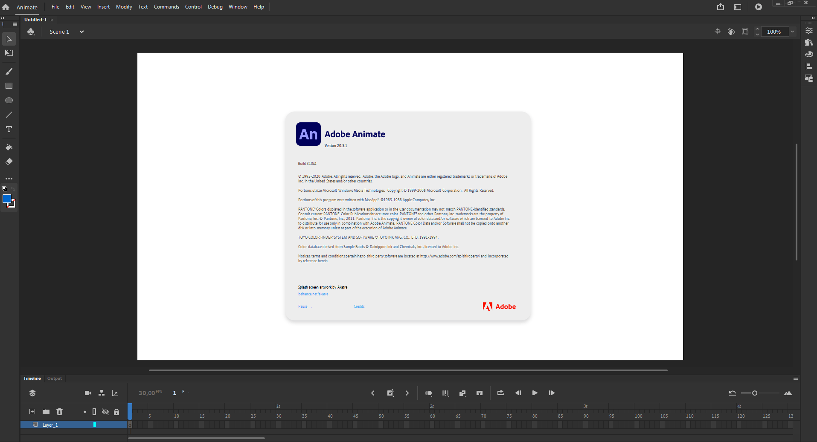
Task: Expand the Scene 1 dropdown
Action: pyautogui.click(x=81, y=32)
